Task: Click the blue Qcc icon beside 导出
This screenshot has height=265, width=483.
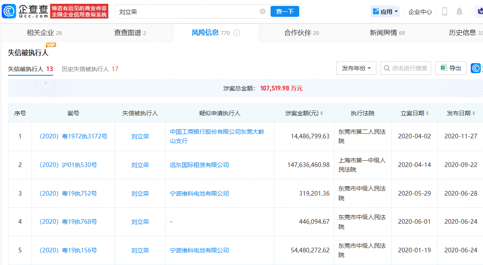Action: 476,68
